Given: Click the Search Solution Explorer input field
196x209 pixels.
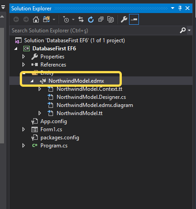Looking at the screenshot, I should pyautogui.click(x=94, y=31).
